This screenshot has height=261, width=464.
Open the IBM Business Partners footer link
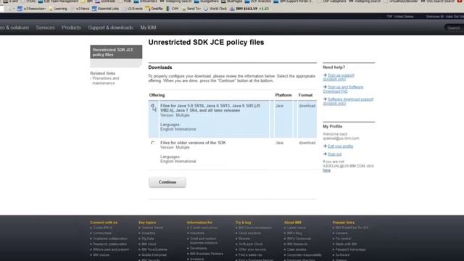coord(207,254)
